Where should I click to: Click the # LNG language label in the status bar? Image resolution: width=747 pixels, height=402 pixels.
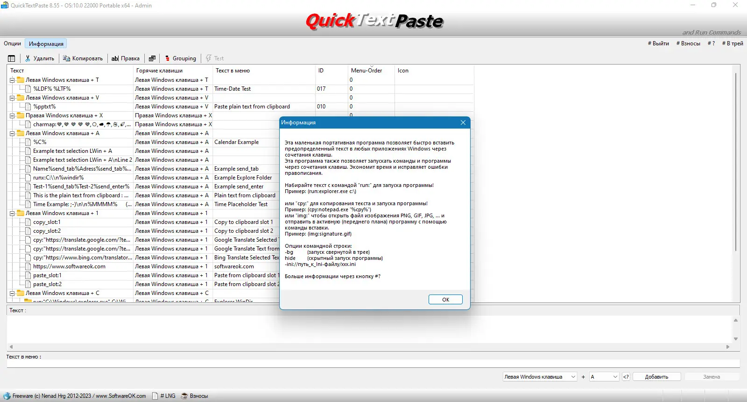[x=168, y=396]
